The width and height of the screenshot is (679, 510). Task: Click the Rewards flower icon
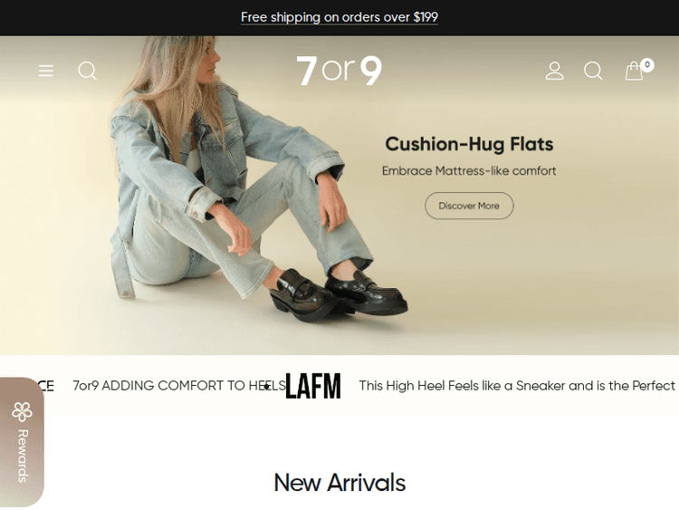tap(22, 411)
